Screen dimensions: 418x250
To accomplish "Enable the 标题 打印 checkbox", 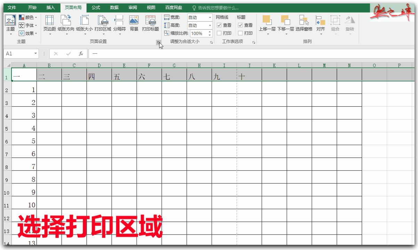I will point(239,33).
